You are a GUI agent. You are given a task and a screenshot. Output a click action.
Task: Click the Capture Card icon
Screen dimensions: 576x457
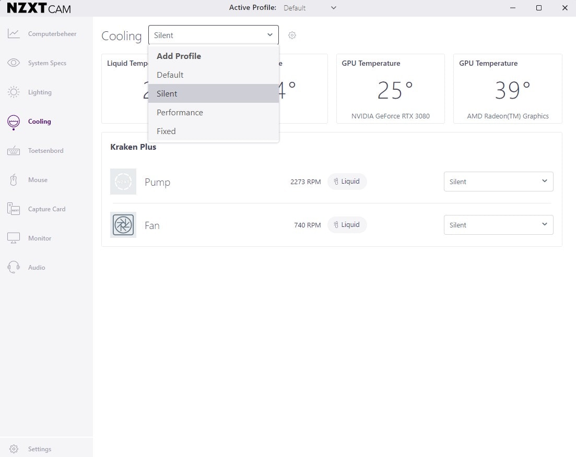pos(14,209)
